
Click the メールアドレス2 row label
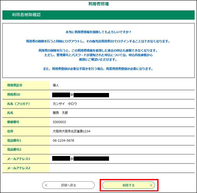(x=19, y=168)
